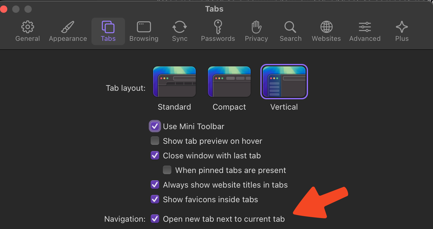Switch to Browsing settings pane
Viewport: 433px width, 229px height.
[144, 27]
